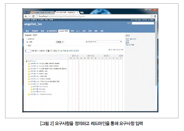Open the add filter dropdown
The height and width of the screenshot is (131, 184).
109,42
